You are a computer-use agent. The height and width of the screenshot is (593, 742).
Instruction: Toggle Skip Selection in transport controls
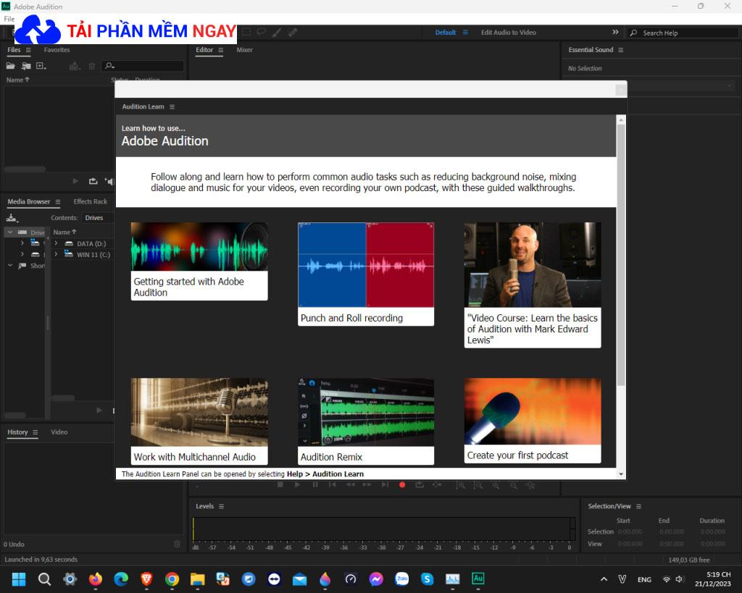pyautogui.click(x=437, y=484)
